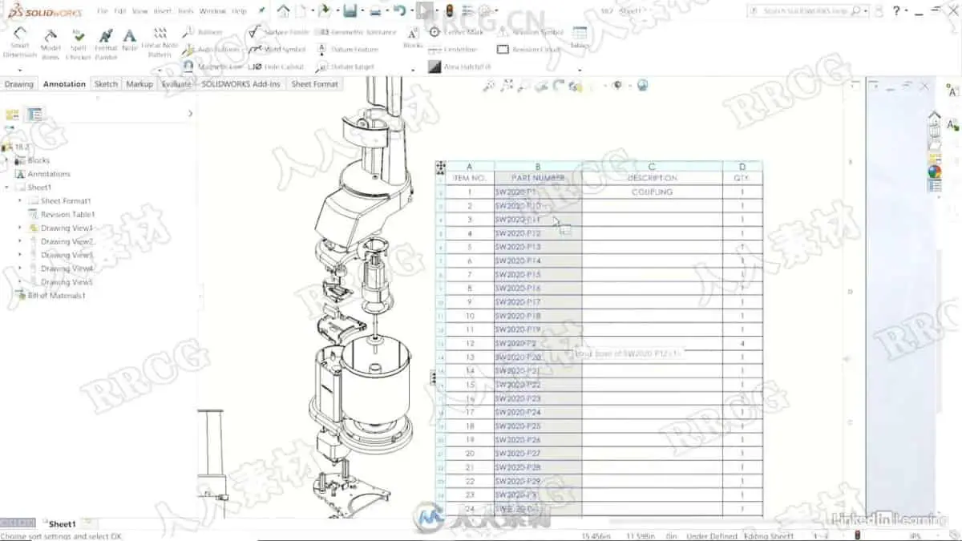
Task: Switch to the Drawing tab
Action: 19,84
